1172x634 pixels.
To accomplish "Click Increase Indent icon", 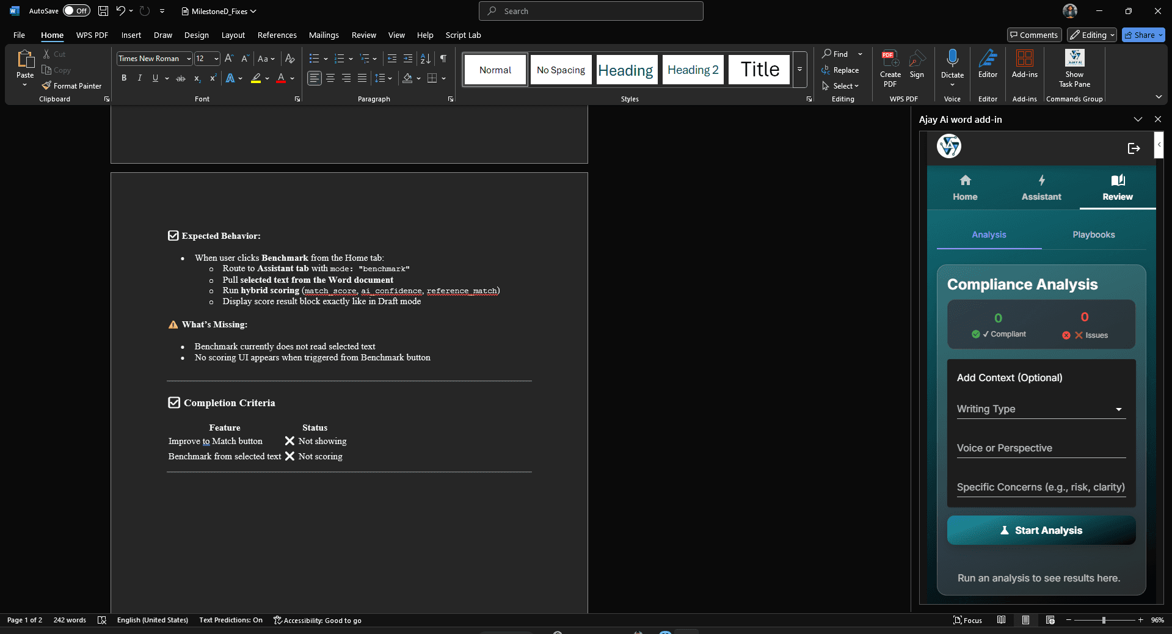I will tap(408, 59).
